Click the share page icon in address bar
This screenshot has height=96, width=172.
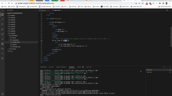coord(139,3)
